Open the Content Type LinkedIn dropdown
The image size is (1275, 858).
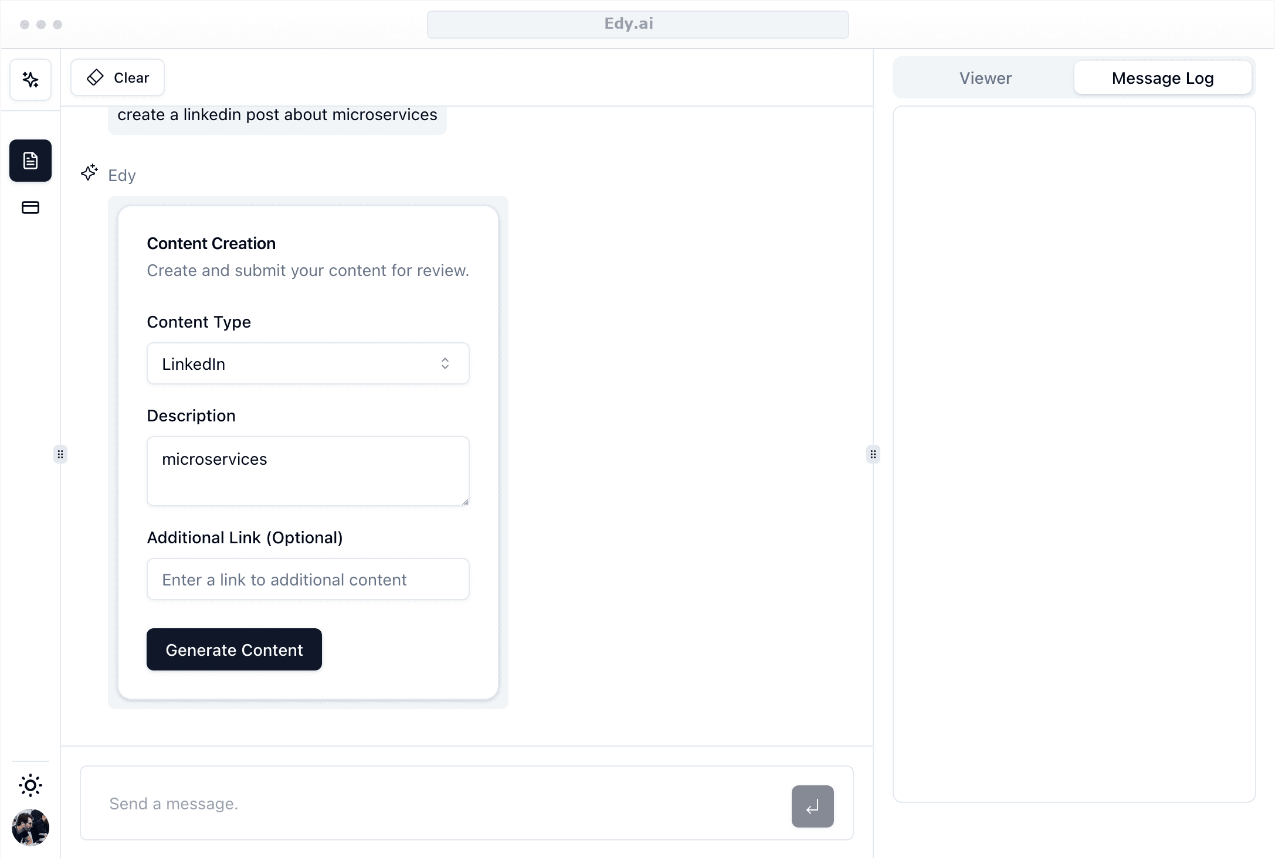(x=308, y=364)
